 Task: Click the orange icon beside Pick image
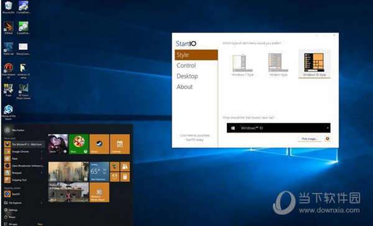pos(328,138)
